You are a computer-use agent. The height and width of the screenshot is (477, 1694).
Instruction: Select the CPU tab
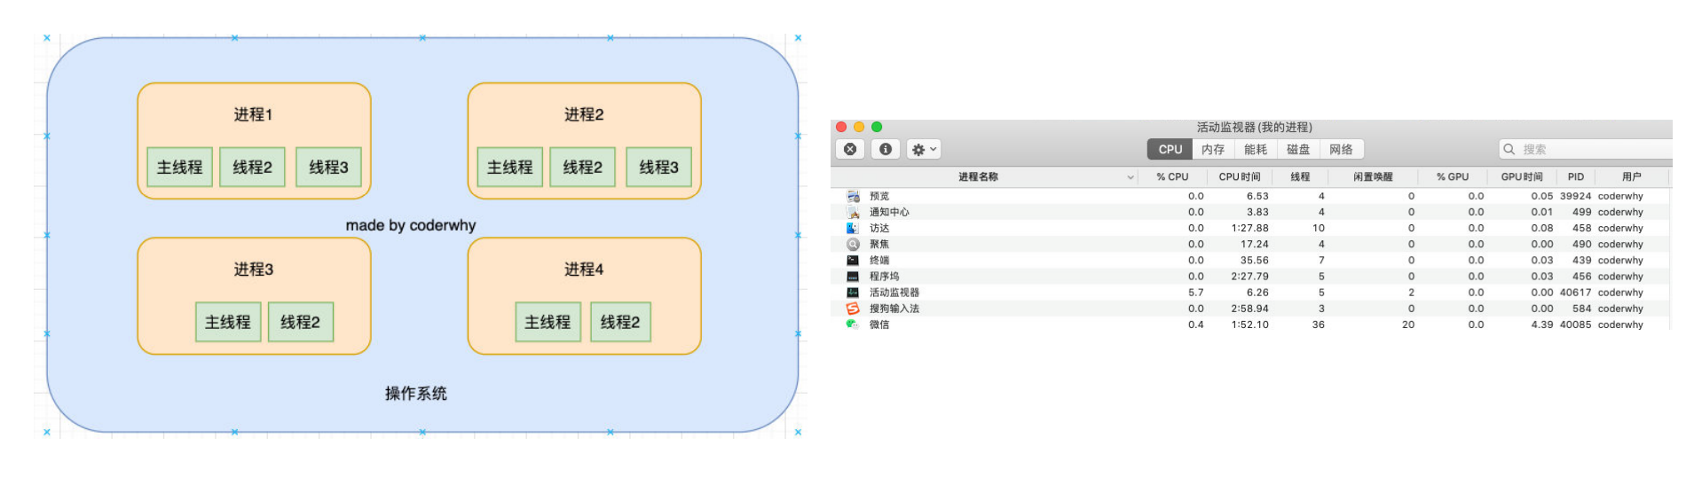point(1170,149)
